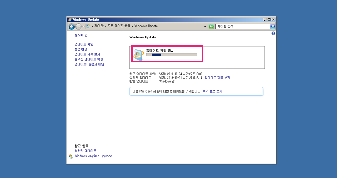The height and width of the screenshot is (178, 337).
Task: Click the Windows Update title bar icon
Action: tap(70, 19)
